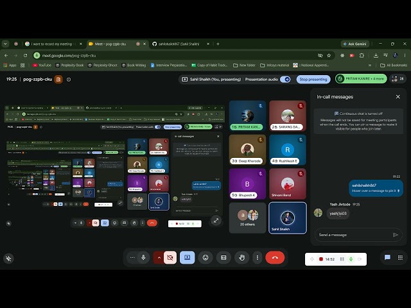Toggle captions button in Meet controls
Screen dimensions: 411x308
pyautogui.click(x=223, y=258)
